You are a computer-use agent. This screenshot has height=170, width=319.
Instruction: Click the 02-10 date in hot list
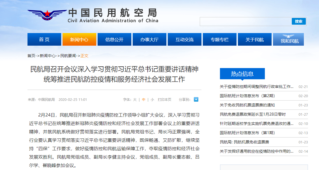pos(303,124)
